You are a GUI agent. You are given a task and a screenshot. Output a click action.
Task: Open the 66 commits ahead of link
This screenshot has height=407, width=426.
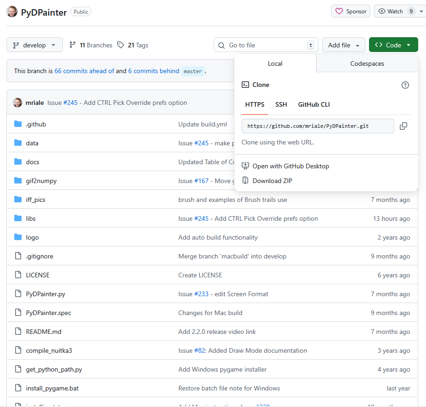(84, 71)
